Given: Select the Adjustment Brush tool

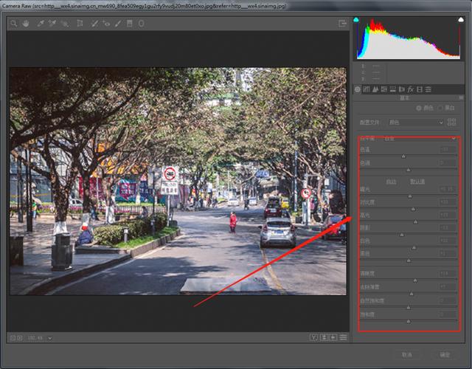Looking at the screenshot, I should point(117,24).
